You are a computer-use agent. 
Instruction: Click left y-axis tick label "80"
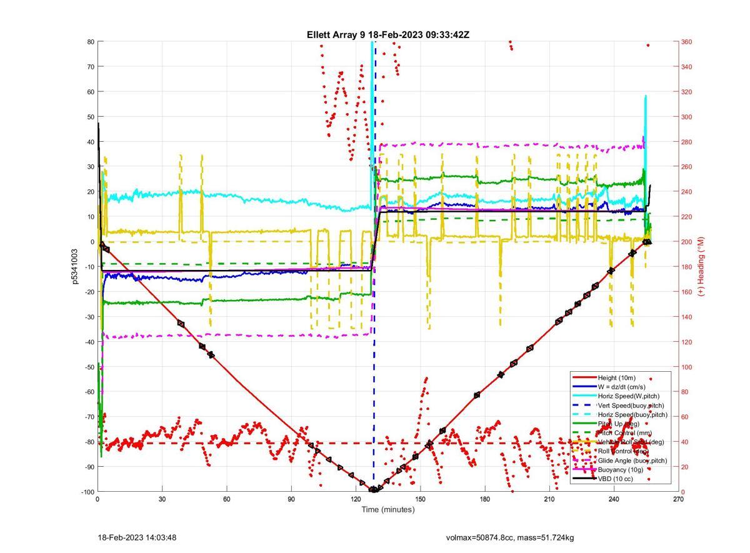[90, 42]
